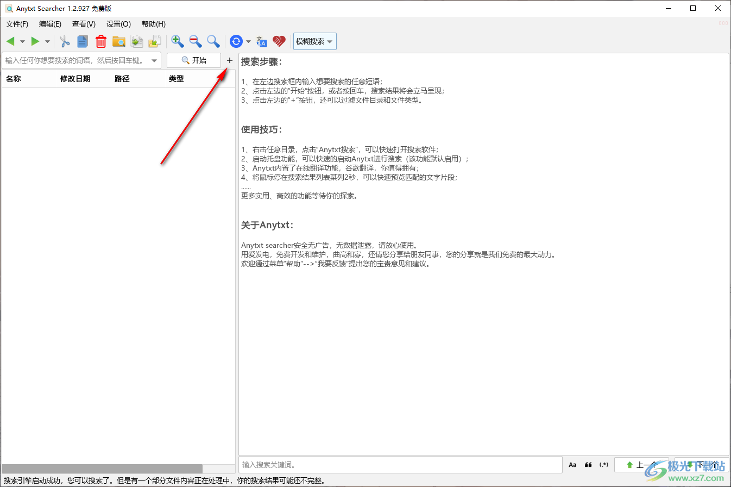
Task: Open the 文件(F) menu
Action: [17, 24]
